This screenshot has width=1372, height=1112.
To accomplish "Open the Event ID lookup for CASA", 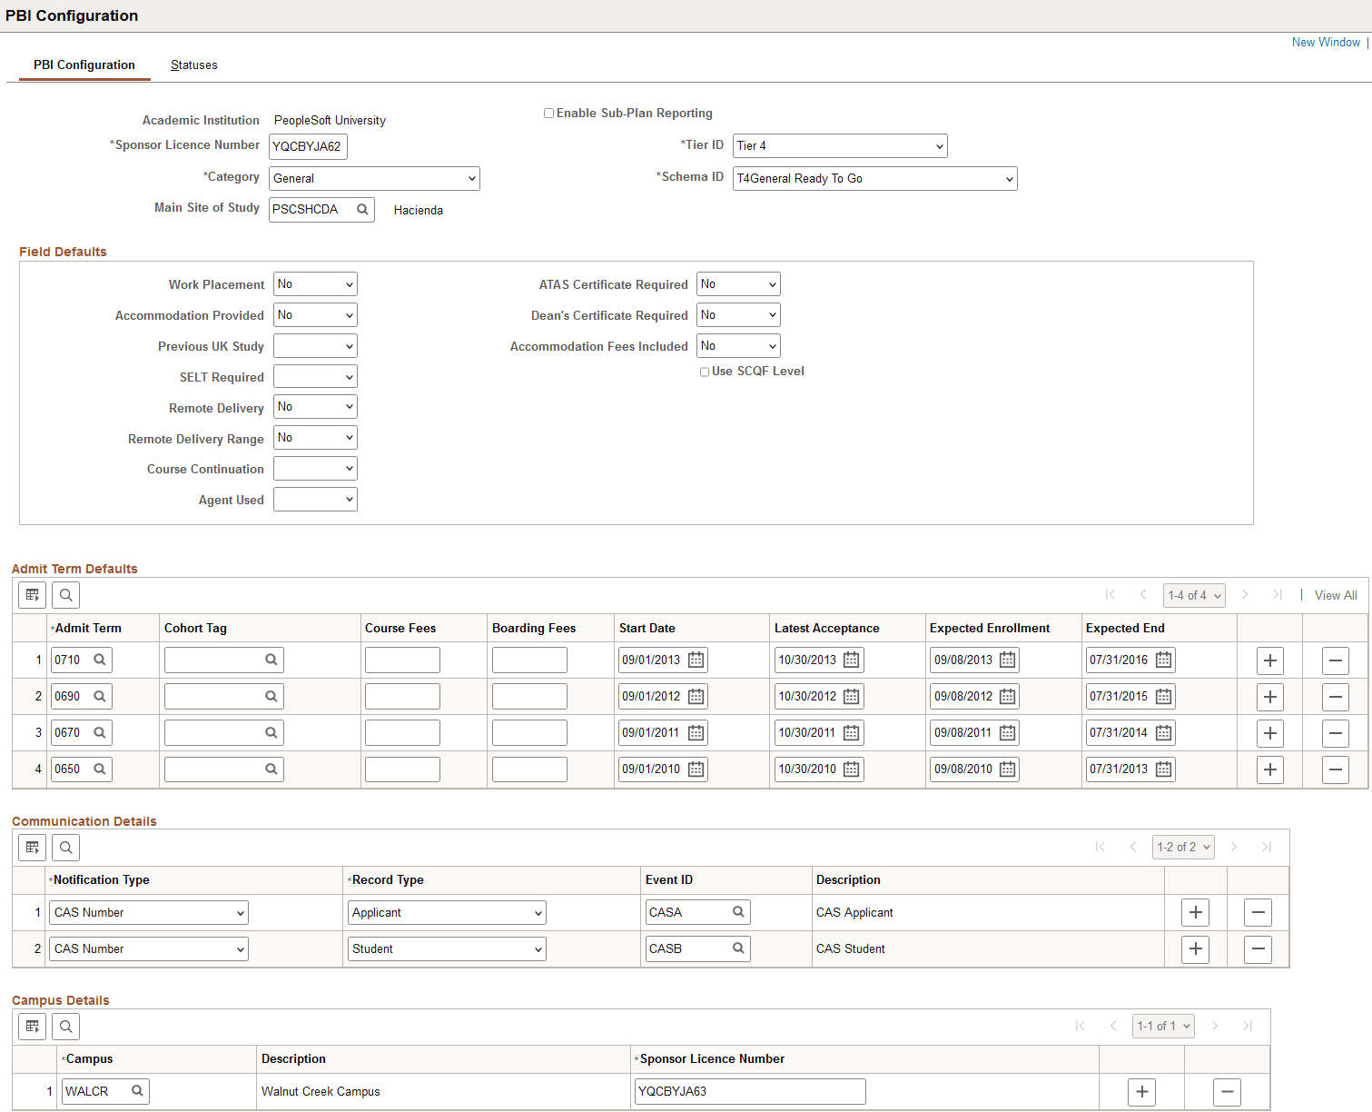I will coord(736,912).
